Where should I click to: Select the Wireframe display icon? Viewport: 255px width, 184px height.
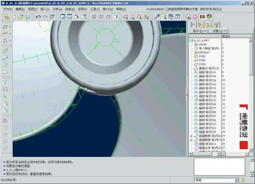point(94,17)
